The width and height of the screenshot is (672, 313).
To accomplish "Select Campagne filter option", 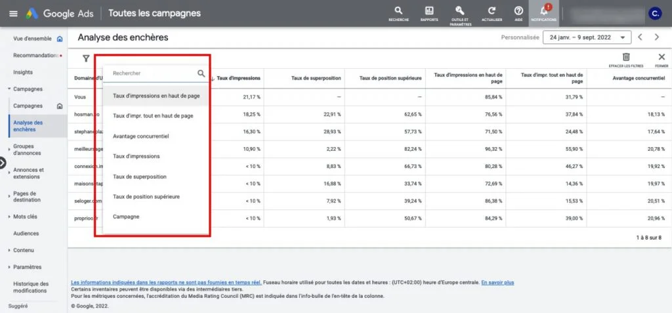I will (156, 217).
